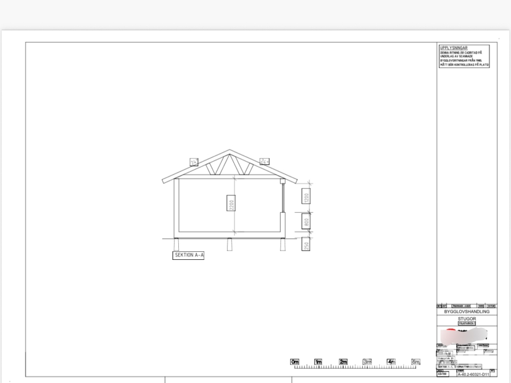Click the 5m scale bar label
Screen dimensions: 511x383
coord(416,362)
